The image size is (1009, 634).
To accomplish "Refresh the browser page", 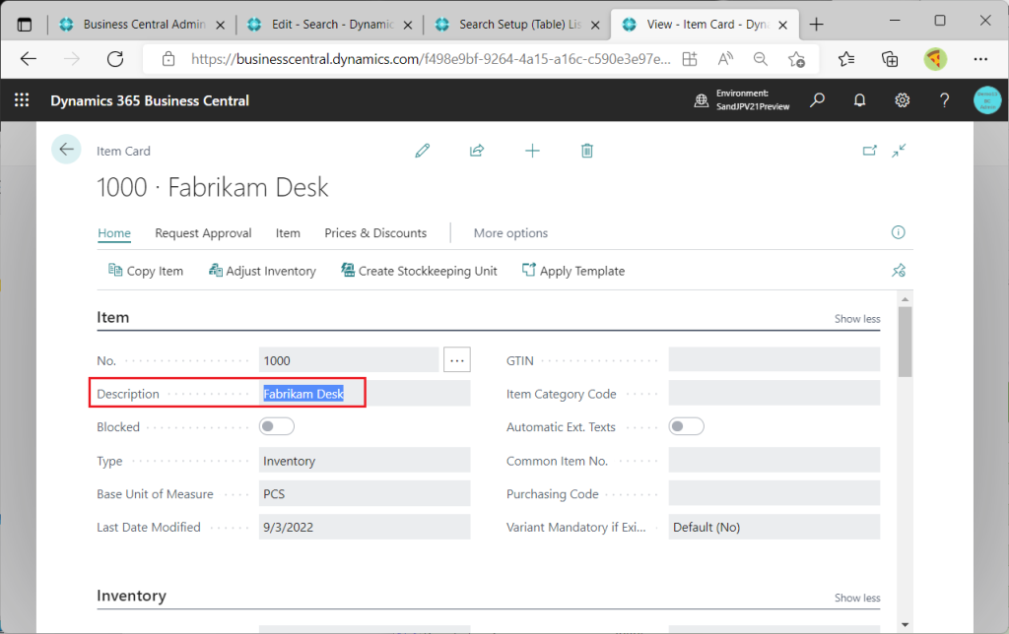I will [x=115, y=59].
